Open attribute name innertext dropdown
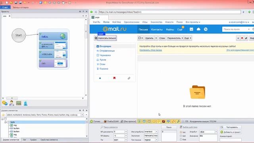Viewport: 254px width, 143px height. (156, 131)
